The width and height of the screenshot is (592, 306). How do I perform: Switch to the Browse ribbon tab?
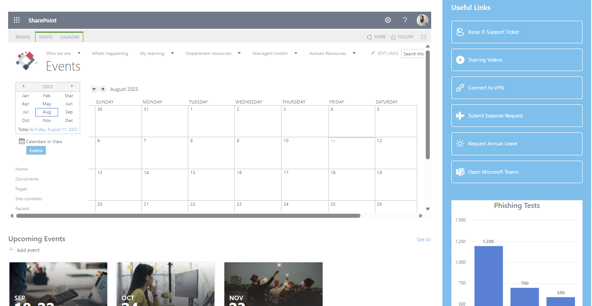(23, 37)
